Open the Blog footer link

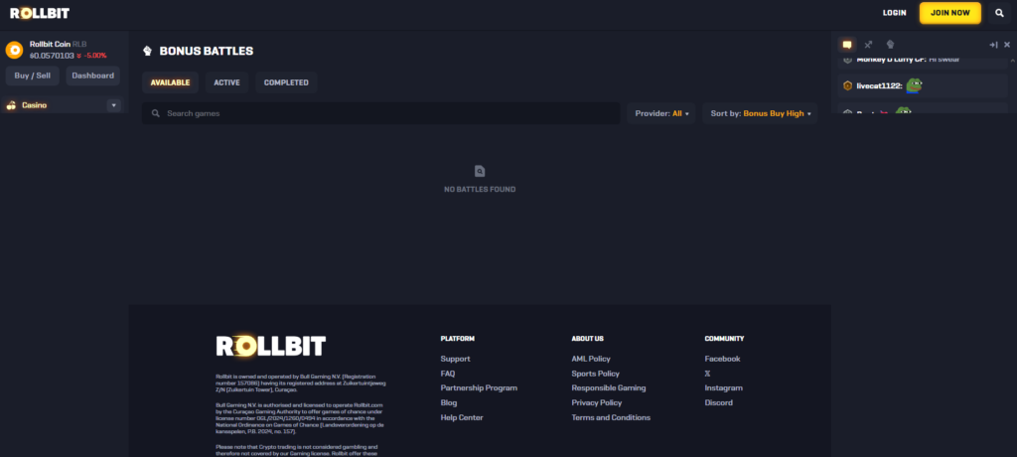coord(449,403)
